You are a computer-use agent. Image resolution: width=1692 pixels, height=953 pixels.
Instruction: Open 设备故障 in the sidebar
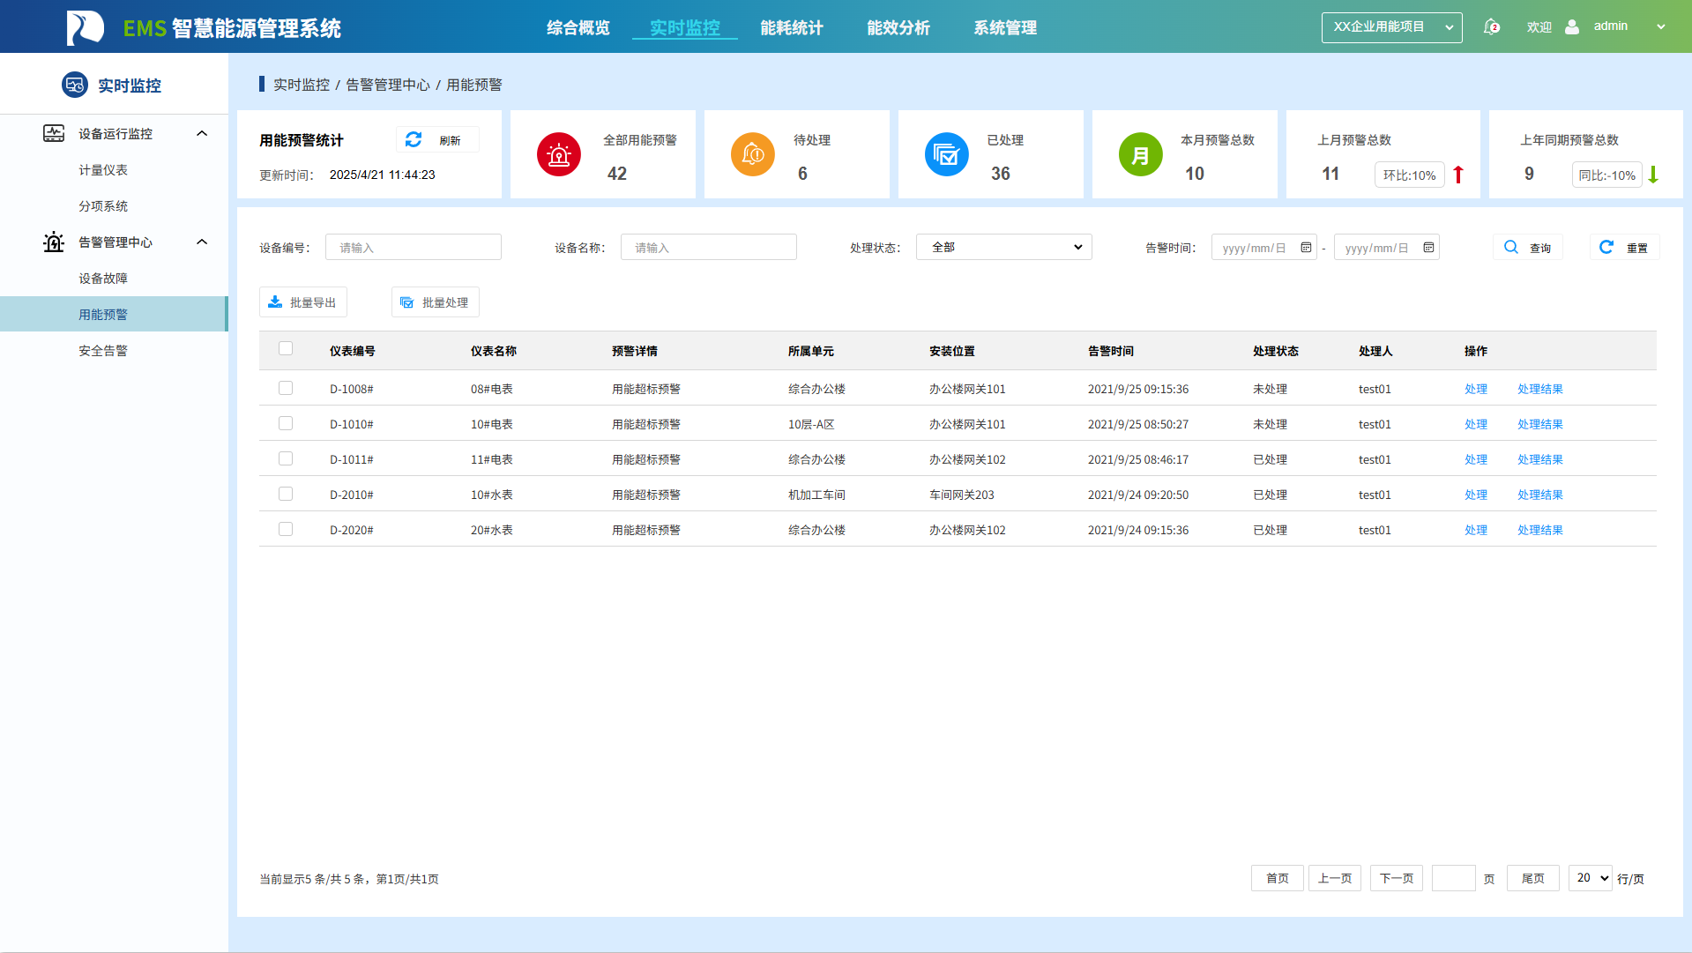point(103,279)
